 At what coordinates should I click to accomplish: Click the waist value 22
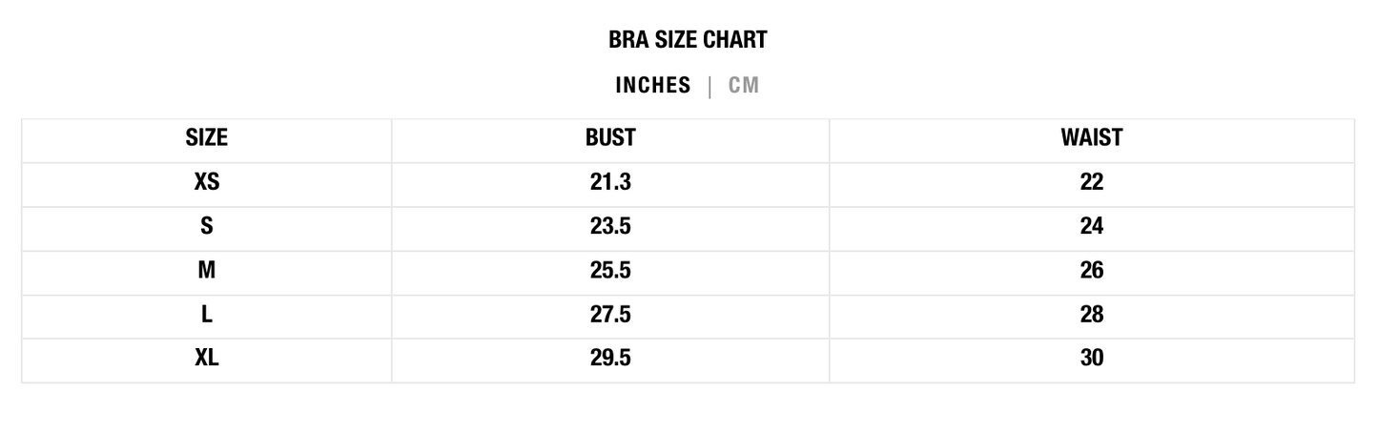(1092, 182)
